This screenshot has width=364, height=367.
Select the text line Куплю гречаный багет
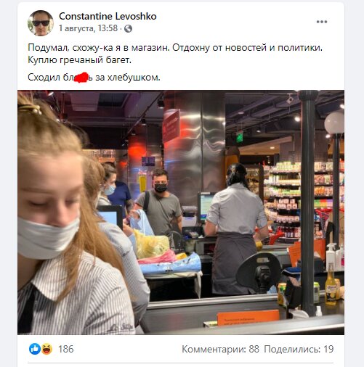[x=79, y=60]
